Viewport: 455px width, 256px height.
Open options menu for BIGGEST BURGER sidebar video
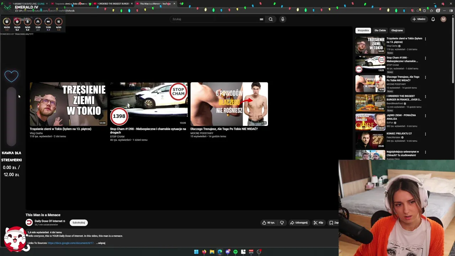pos(425,96)
